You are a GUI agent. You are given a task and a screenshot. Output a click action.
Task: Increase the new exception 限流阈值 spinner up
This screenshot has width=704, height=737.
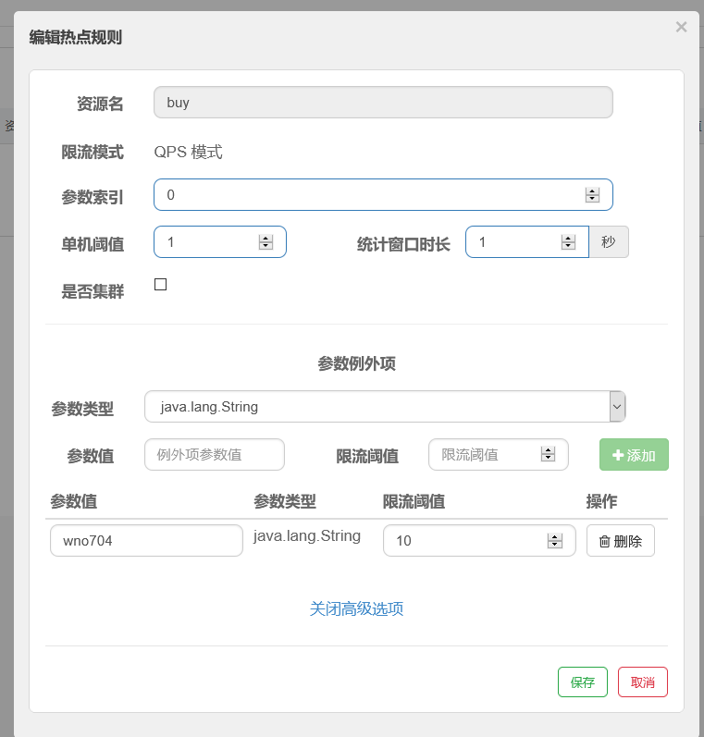click(x=548, y=450)
